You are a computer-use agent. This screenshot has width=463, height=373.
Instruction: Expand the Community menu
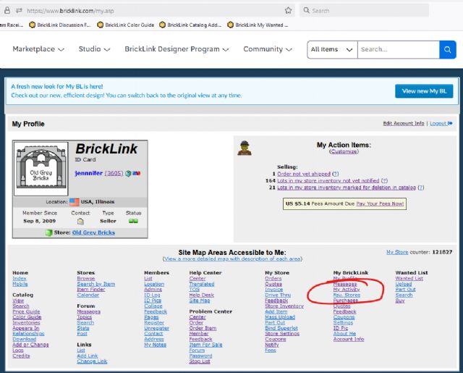[x=268, y=49]
